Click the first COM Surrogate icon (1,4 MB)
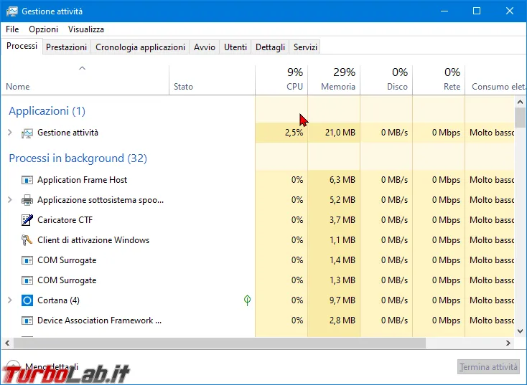 tap(27, 260)
